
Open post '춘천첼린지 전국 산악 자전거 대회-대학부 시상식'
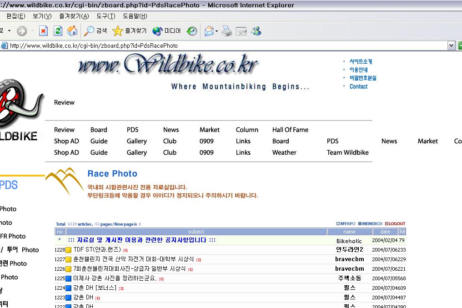tap(134, 259)
